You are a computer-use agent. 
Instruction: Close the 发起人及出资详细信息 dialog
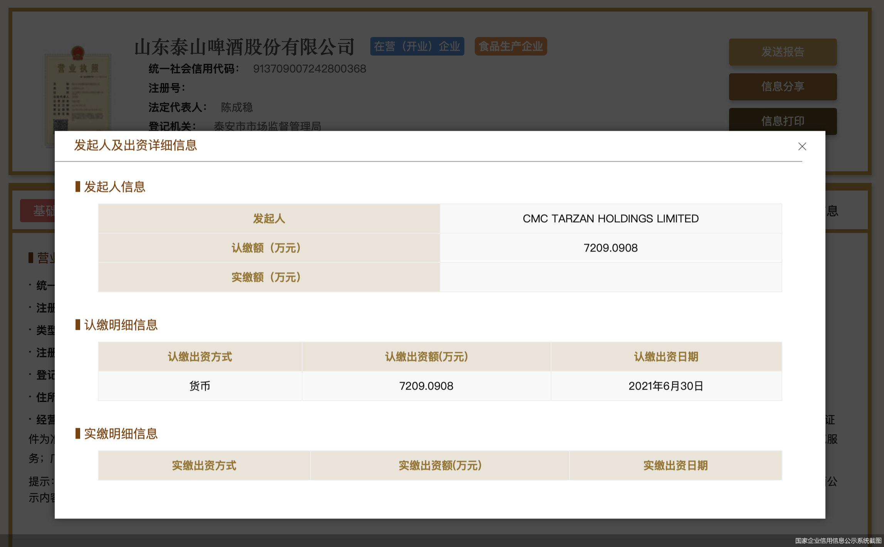point(802,146)
